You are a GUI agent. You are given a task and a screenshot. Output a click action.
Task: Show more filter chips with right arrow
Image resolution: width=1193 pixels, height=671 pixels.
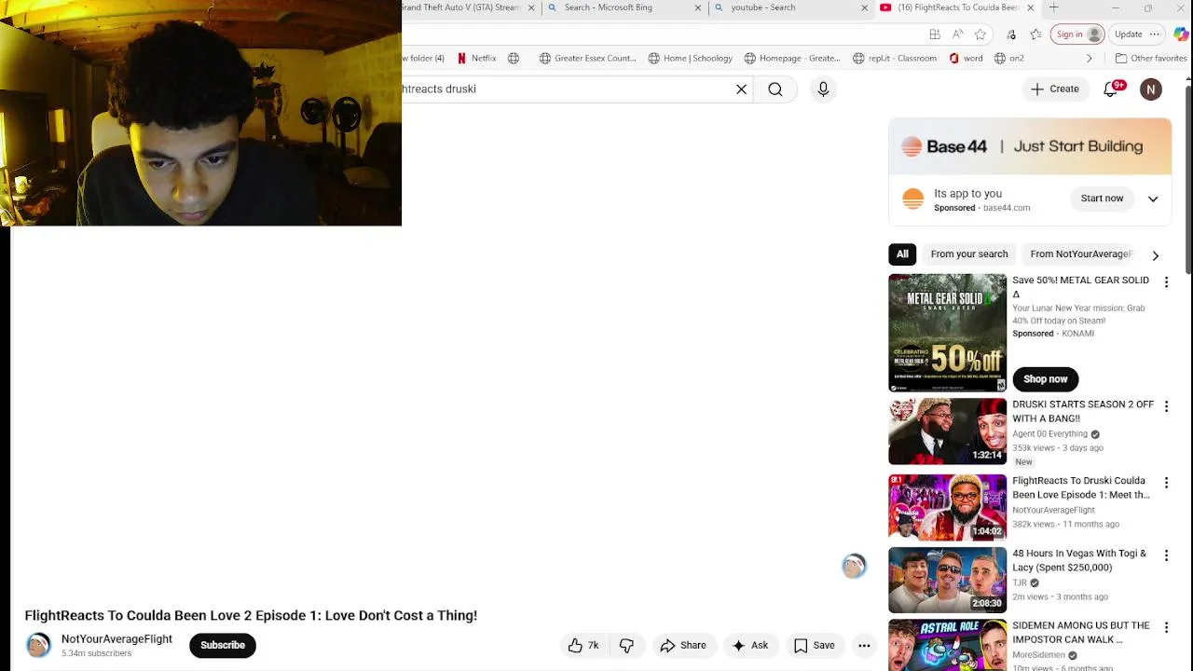pos(1156,255)
